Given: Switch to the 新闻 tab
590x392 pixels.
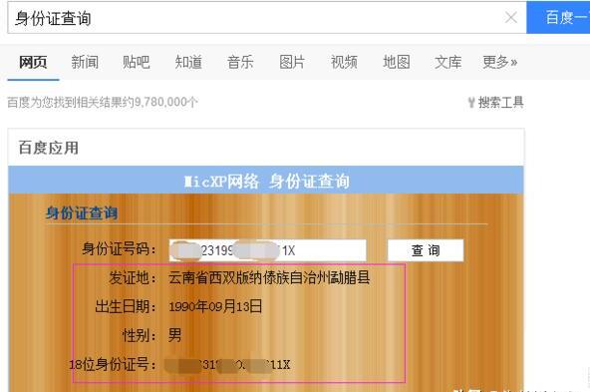Looking at the screenshot, I should tap(85, 62).
